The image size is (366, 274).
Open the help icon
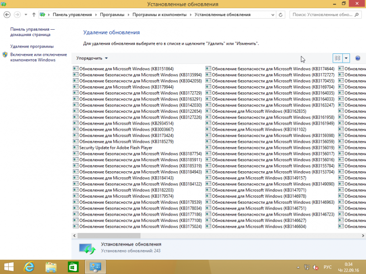[x=358, y=58]
